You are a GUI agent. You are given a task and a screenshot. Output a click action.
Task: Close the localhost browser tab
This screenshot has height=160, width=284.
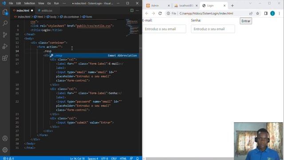click(x=197, y=6)
